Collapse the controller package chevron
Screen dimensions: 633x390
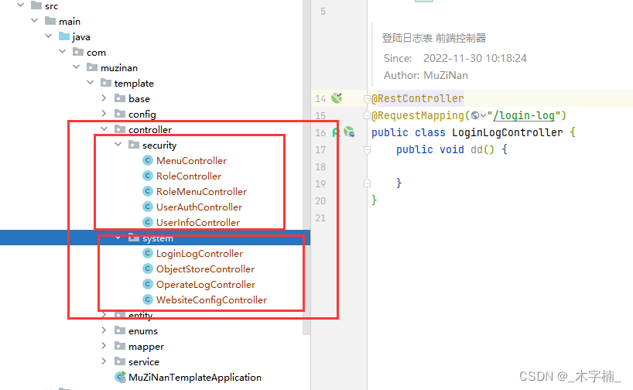pos(104,128)
